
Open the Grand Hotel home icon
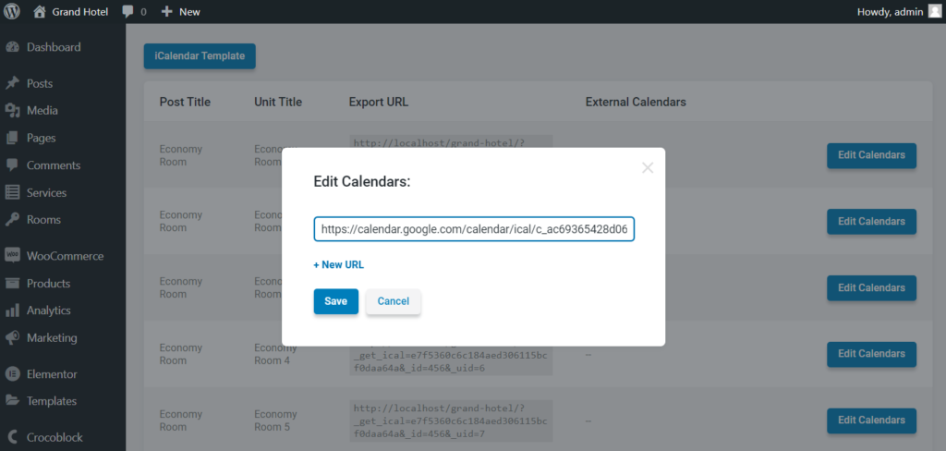coord(40,11)
